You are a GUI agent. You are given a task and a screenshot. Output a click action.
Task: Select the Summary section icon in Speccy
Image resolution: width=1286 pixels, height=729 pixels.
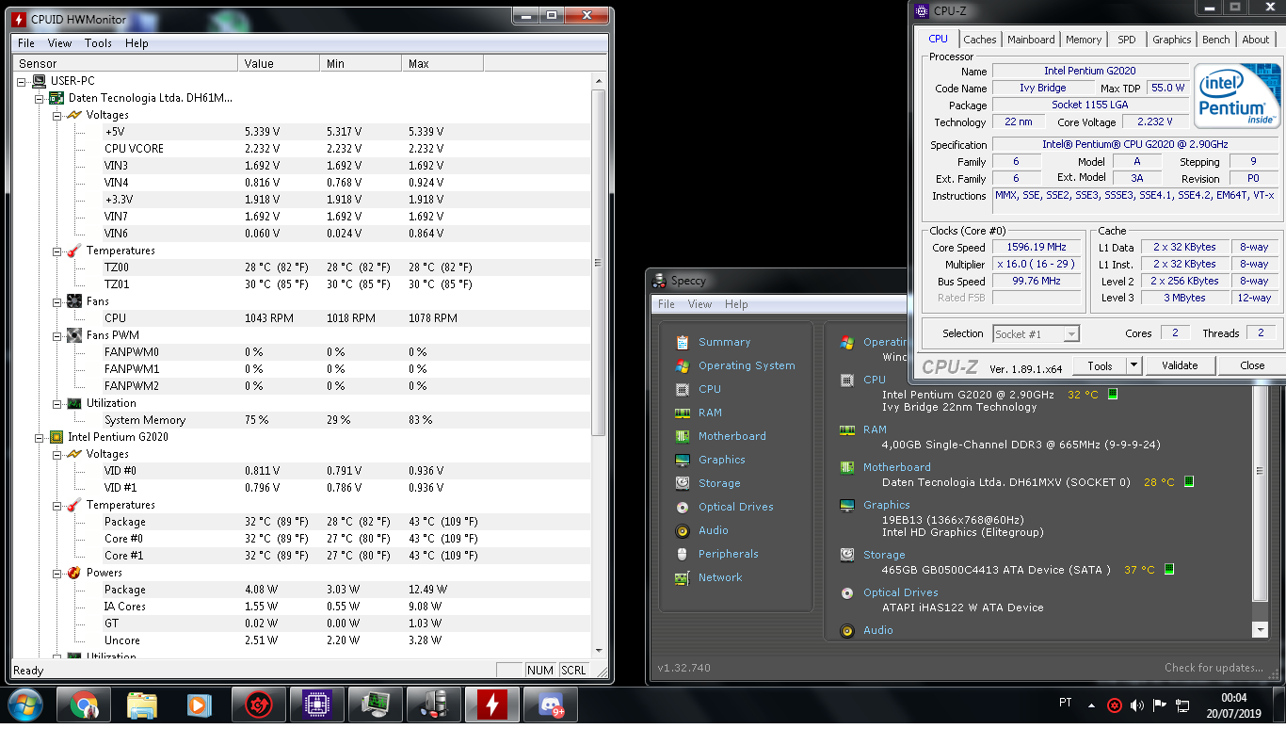pos(683,342)
